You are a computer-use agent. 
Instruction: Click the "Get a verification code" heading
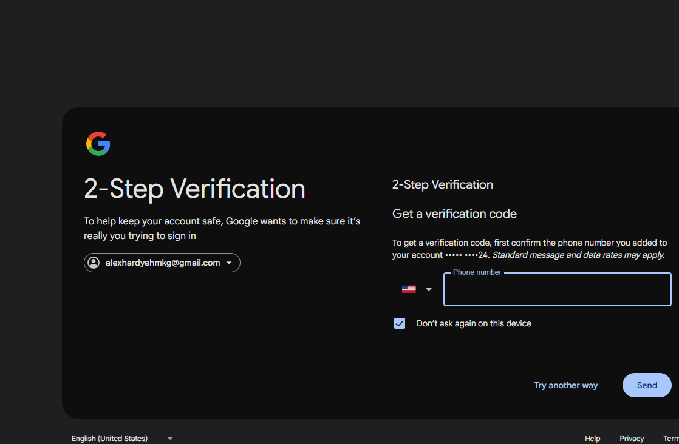[x=454, y=214]
